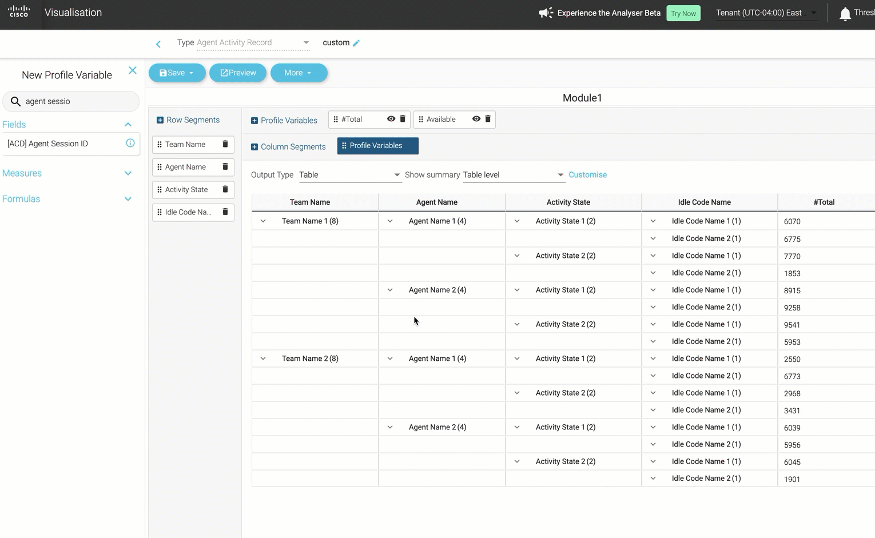Delete the Activity State row segment
The image size is (875, 538).
(225, 189)
